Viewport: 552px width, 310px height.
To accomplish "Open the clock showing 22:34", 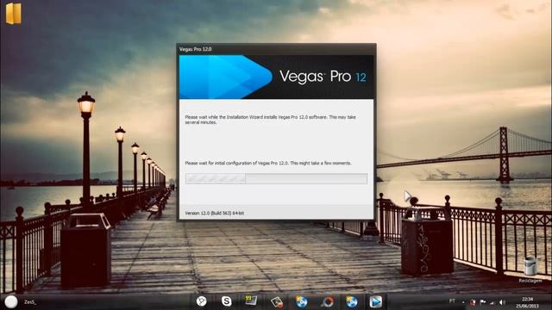I will click(527, 302).
